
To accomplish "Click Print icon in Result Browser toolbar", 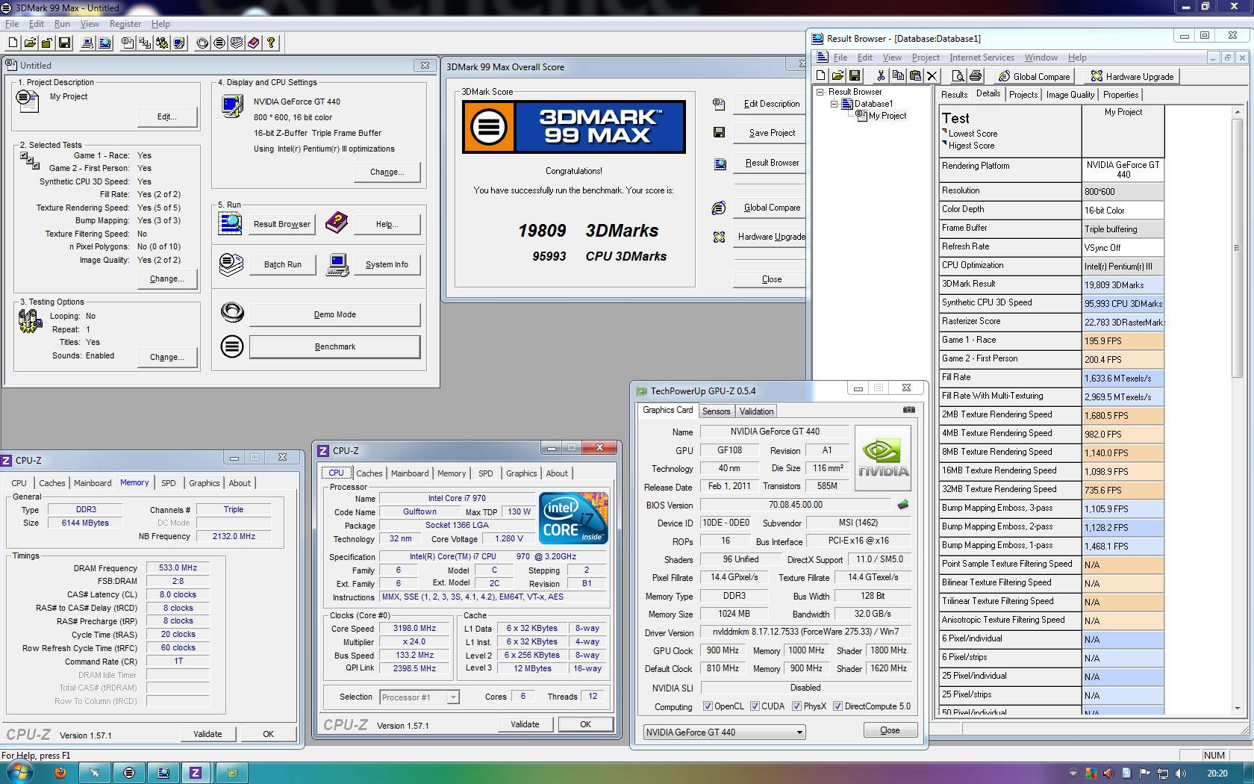I will coord(976,75).
